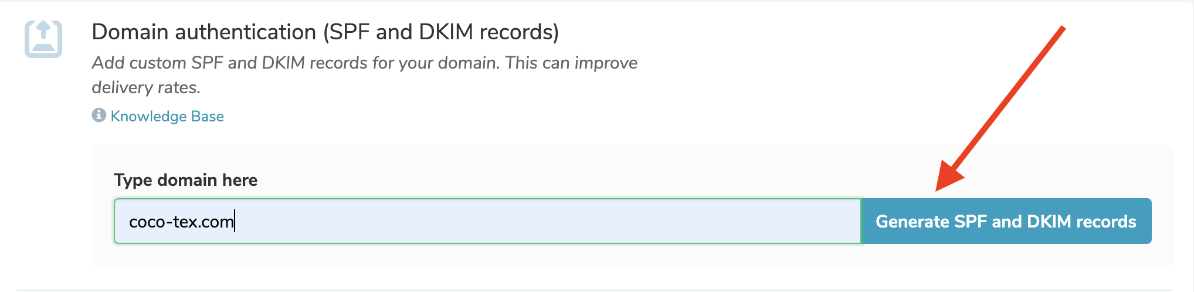Click 'Add custom SPF and DKIM' description line
Screen dimensions: 1194x292
pos(365,63)
